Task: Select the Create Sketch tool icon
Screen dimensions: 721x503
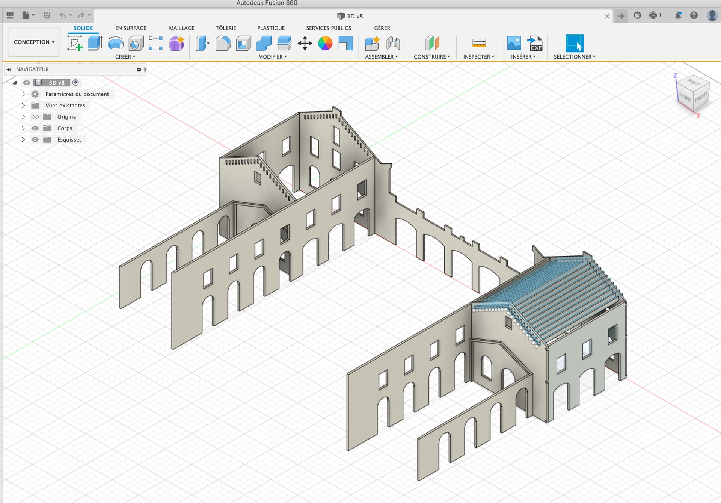Action: (75, 43)
